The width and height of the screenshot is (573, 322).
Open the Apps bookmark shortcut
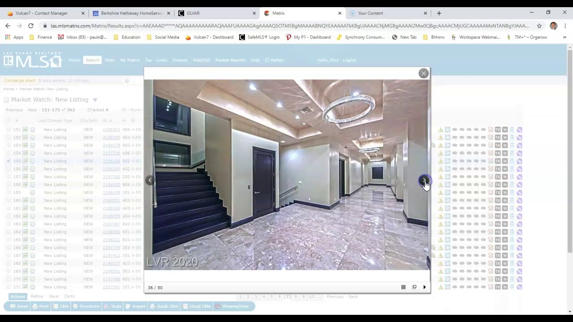coord(14,37)
